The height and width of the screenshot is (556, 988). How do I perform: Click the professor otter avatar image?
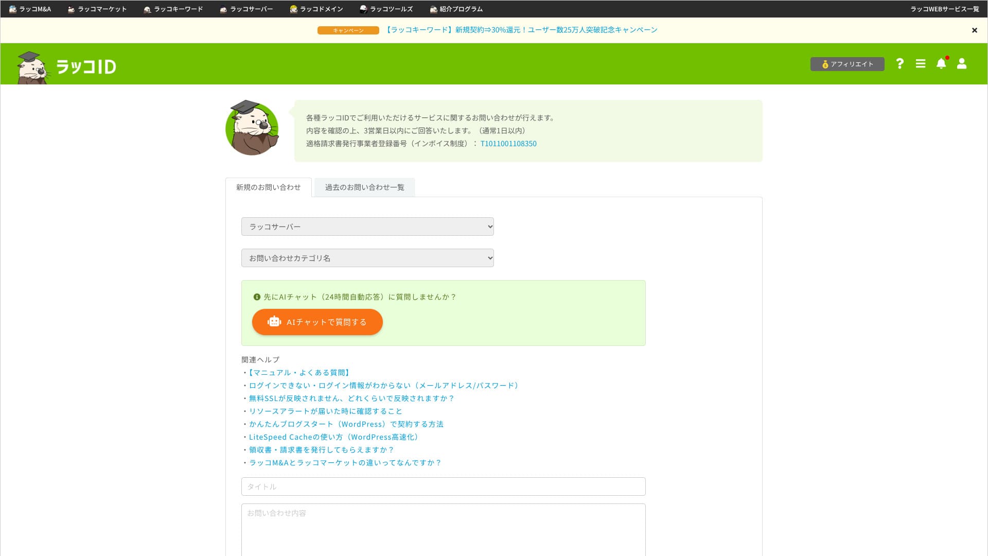[x=252, y=128]
